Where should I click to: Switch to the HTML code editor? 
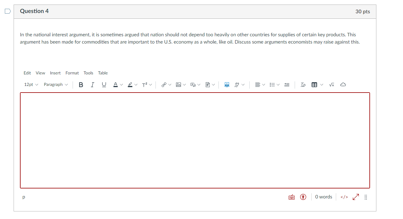click(344, 197)
